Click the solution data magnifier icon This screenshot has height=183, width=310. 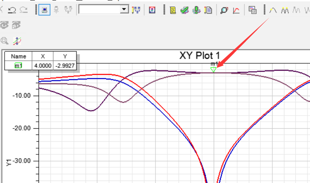(224, 10)
